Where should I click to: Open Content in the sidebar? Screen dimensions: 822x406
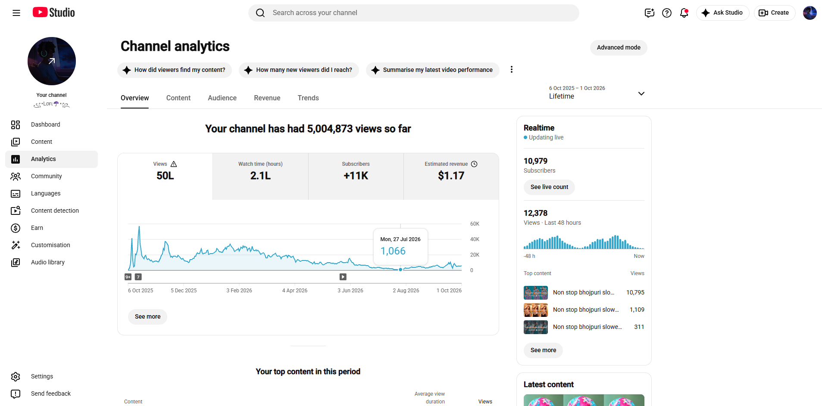click(x=51, y=142)
